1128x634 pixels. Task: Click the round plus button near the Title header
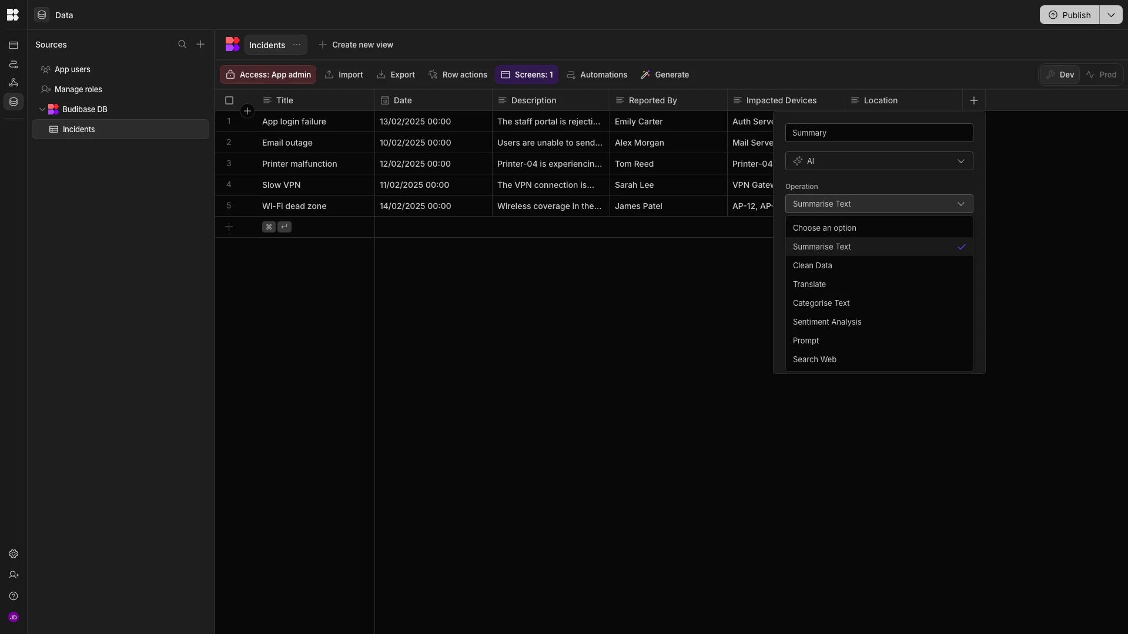pos(247,111)
